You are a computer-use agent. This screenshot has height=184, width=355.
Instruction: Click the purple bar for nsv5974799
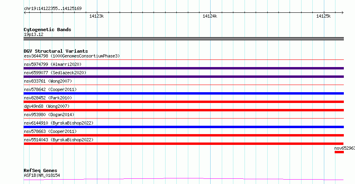(183, 68)
